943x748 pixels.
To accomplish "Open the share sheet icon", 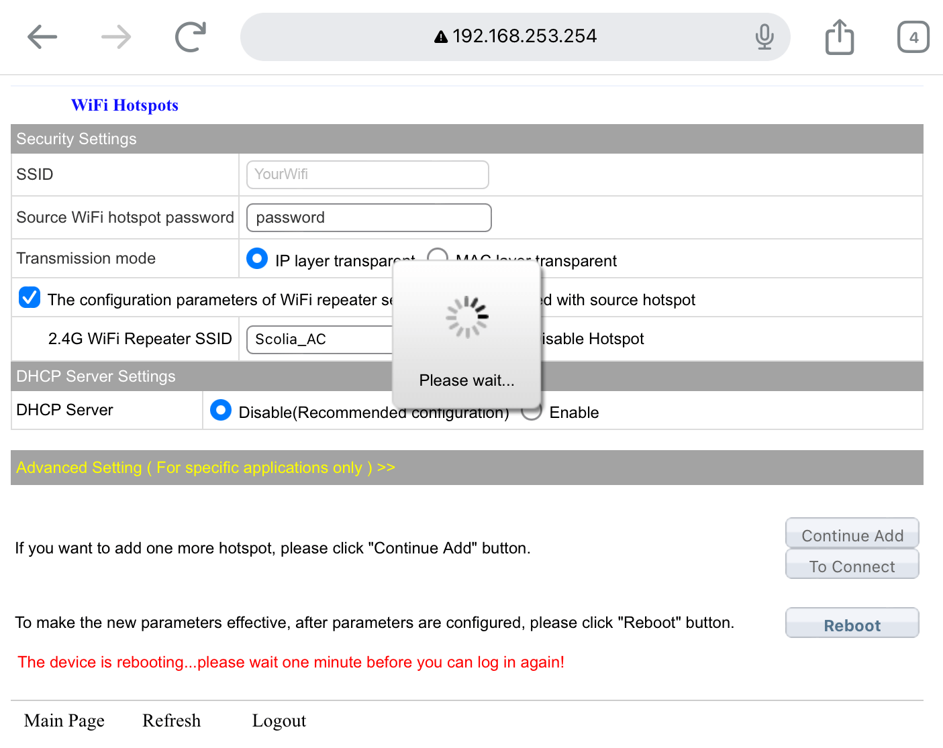I will pyautogui.click(x=839, y=37).
